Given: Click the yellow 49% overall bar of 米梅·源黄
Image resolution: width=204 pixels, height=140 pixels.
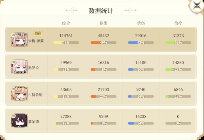Looking at the screenshot, I should (66, 43).
